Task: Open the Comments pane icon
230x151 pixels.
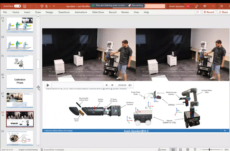Action: pos(198,12)
